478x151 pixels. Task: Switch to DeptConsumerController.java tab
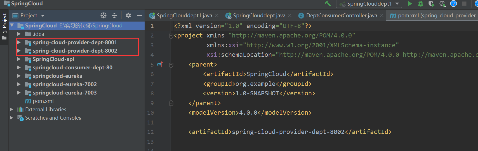click(x=341, y=15)
